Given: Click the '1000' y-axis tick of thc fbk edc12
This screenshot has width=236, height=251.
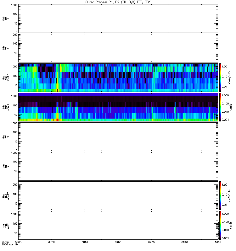Looking at the screenshot, I should 14,185.
